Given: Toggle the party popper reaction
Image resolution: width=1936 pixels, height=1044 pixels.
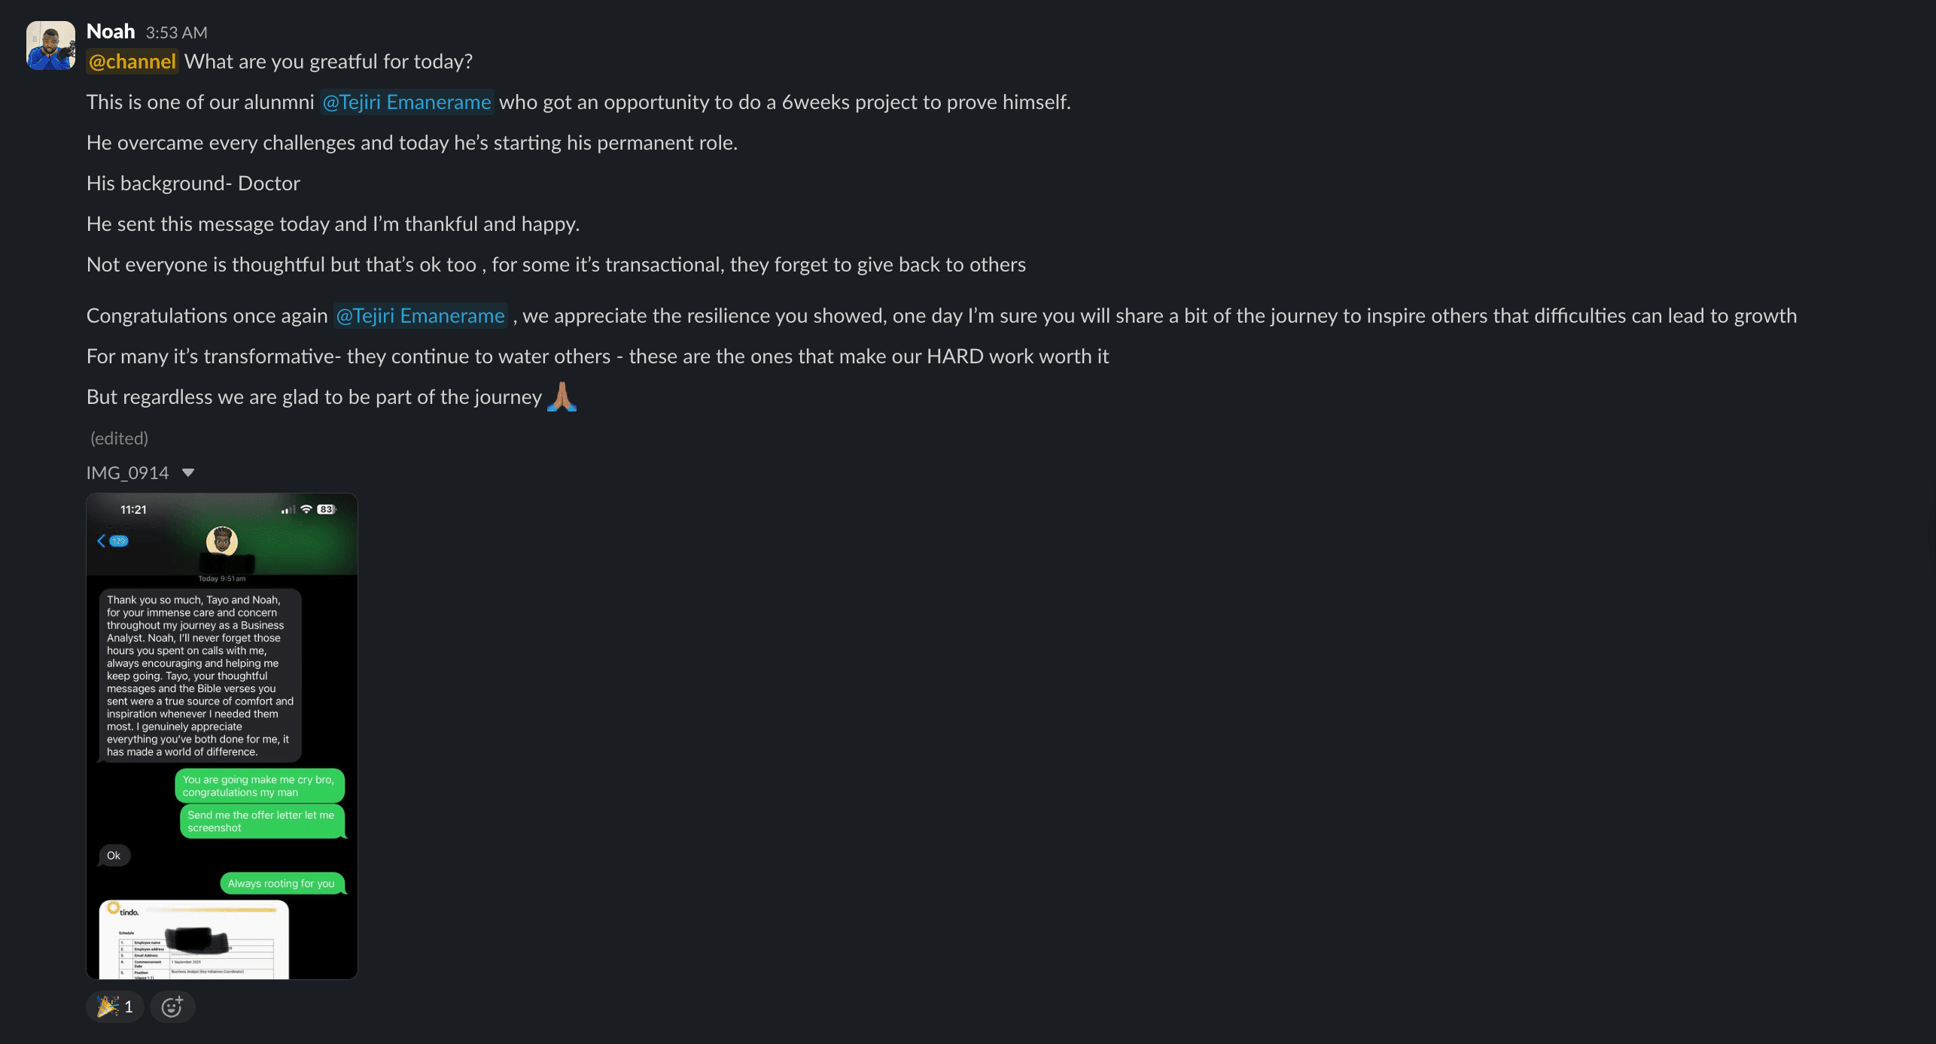Looking at the screenshot, I should pos(114,1007).
